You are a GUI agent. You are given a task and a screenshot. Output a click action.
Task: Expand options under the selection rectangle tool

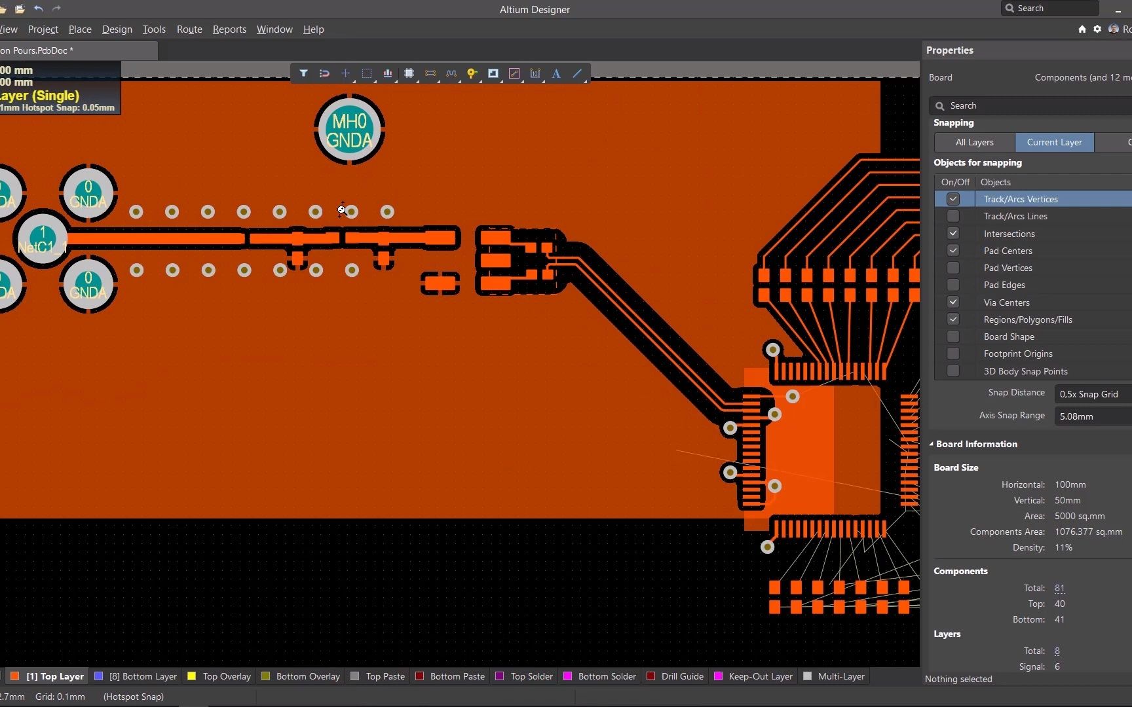[x=374, y=81]
